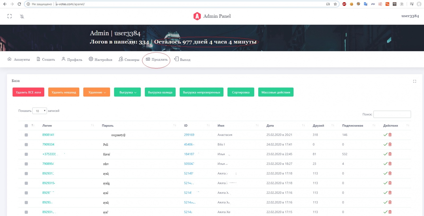
Task: Open the Показать records count dropdown
Action: (x=39, y=111)
